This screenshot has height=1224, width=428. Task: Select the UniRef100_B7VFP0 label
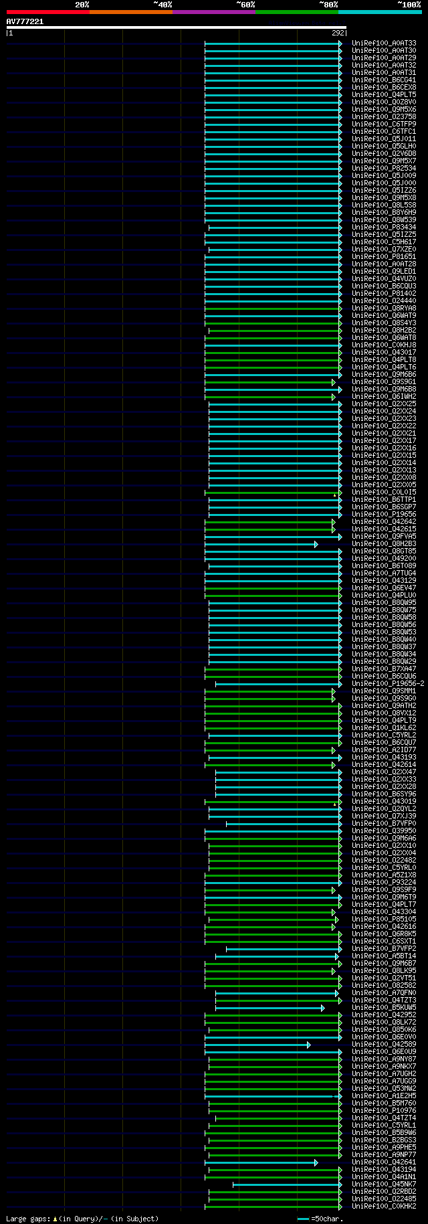[384, 824]
